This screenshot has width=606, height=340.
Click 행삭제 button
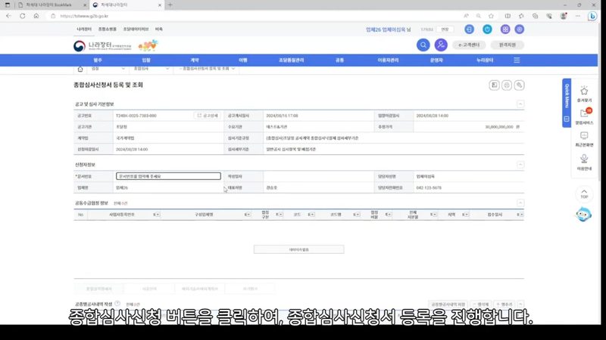(481, 304)
